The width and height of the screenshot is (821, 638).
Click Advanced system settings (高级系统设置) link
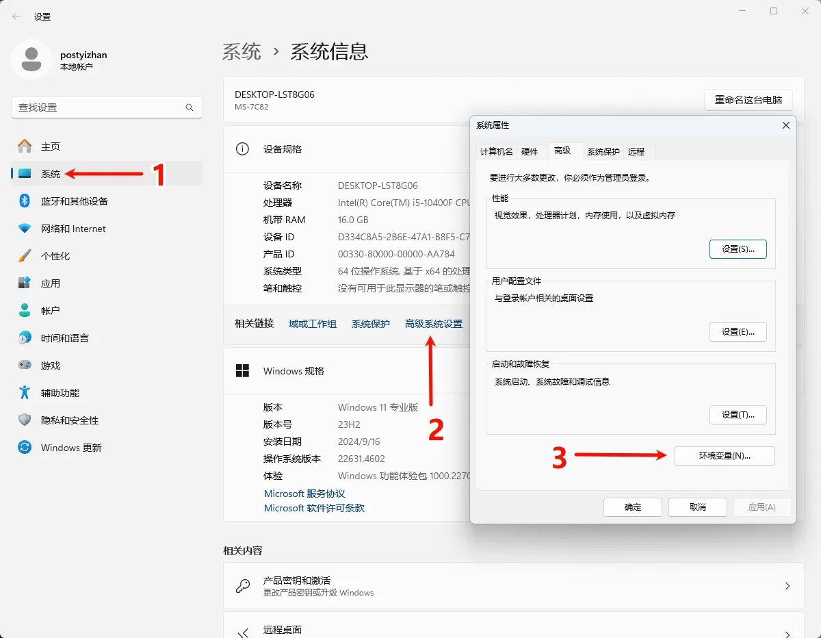(433, 324)
